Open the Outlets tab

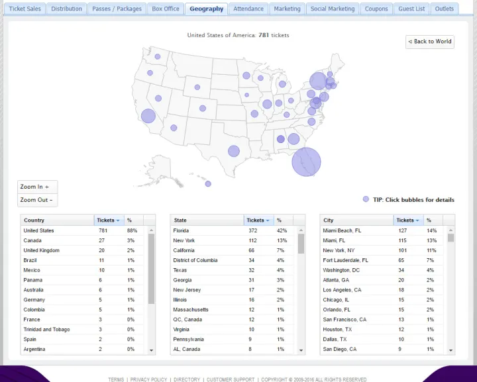pos(444,9)
